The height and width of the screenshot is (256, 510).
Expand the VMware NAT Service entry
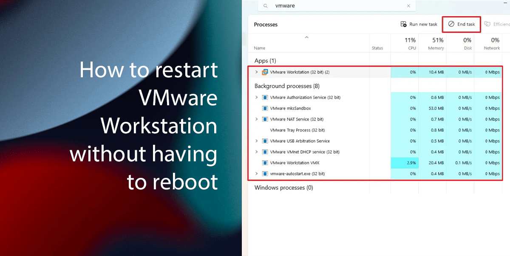coord(257,119)
